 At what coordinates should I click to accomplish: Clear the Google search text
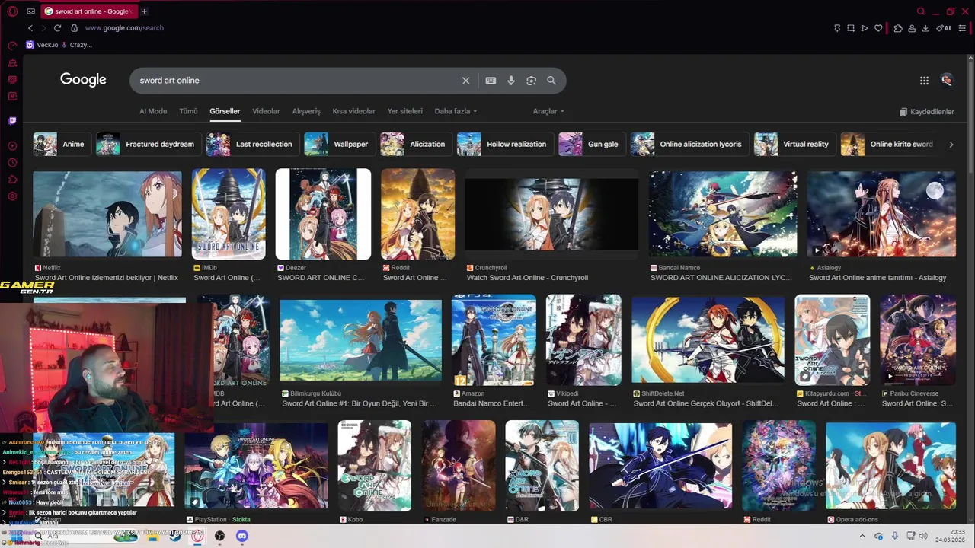466,81
